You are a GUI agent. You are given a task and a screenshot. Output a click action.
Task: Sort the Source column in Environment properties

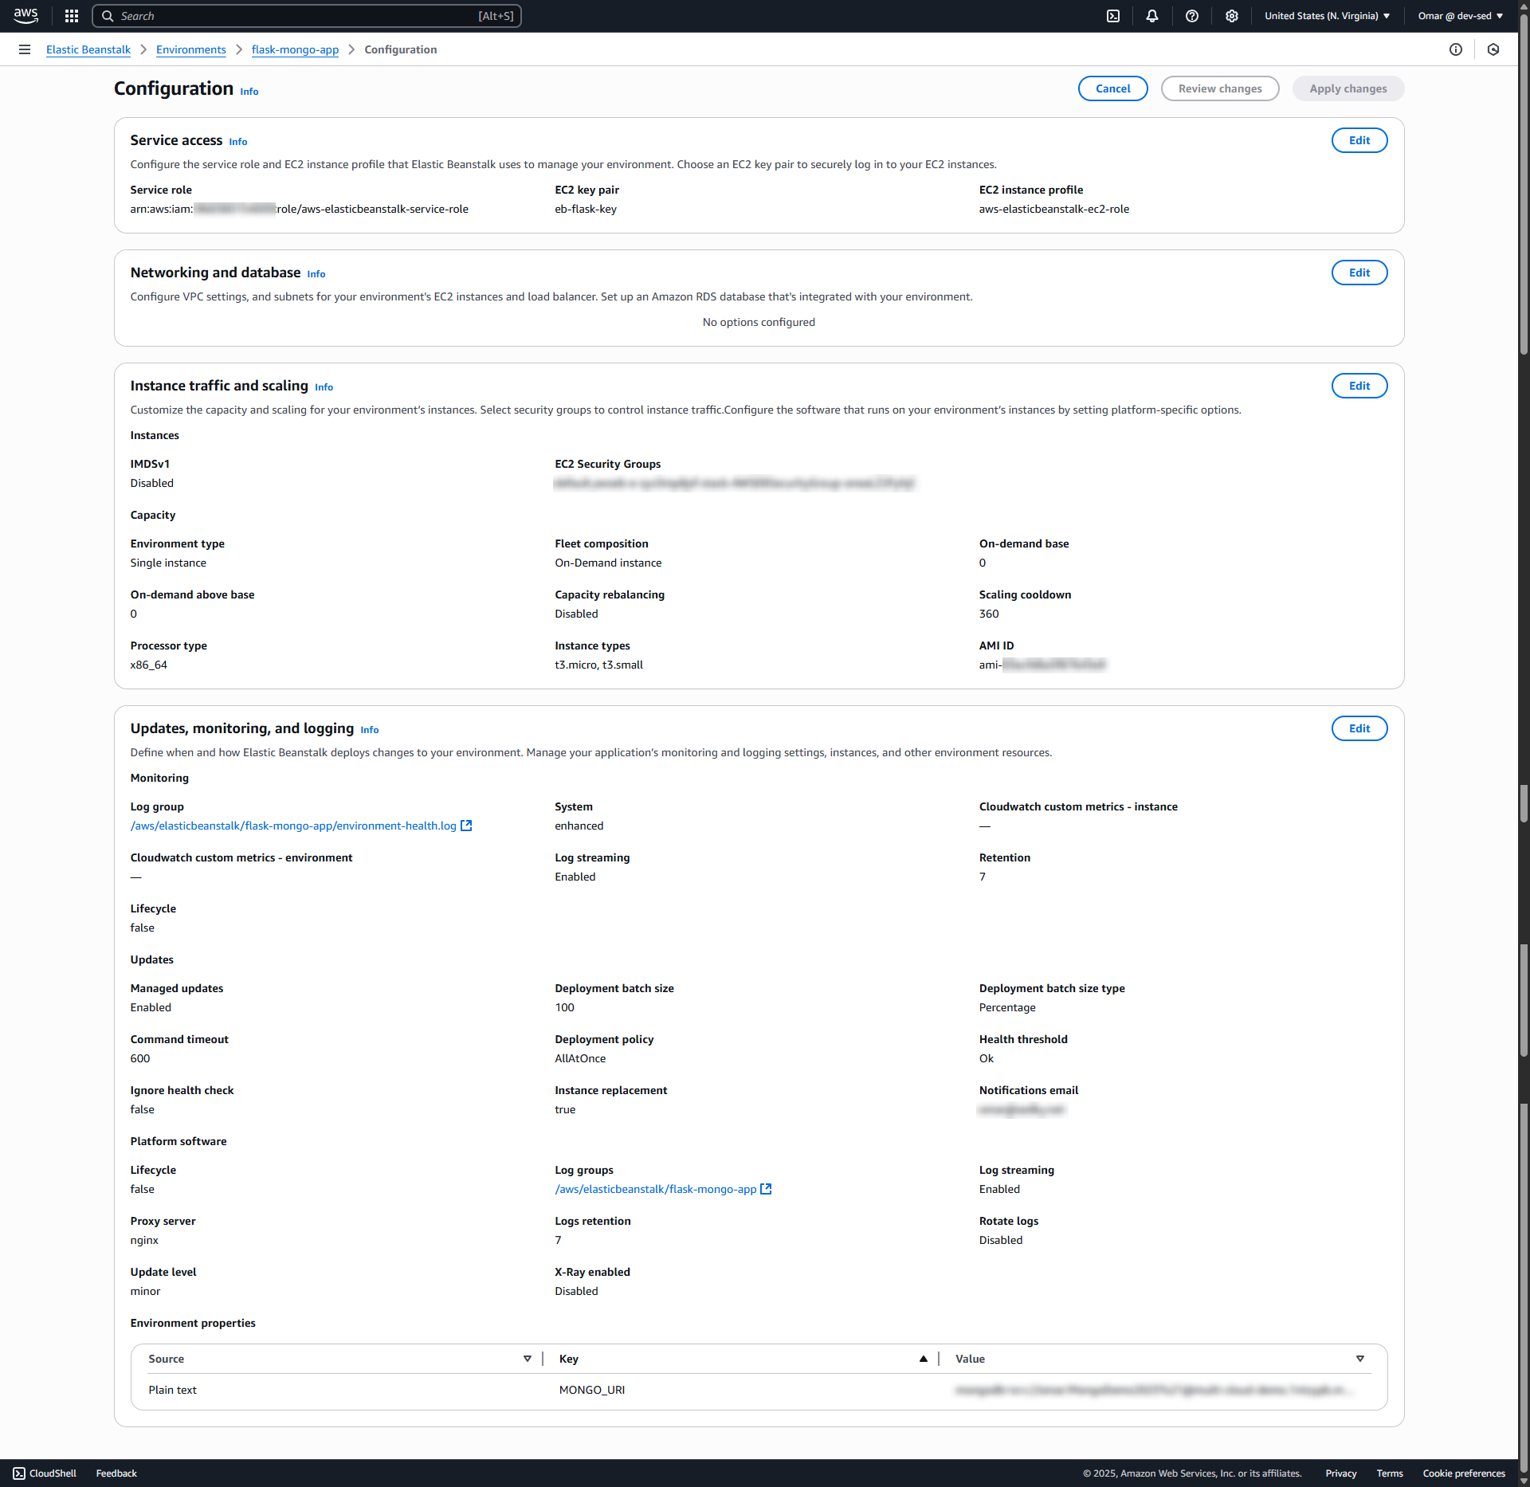click(528, 1359)
